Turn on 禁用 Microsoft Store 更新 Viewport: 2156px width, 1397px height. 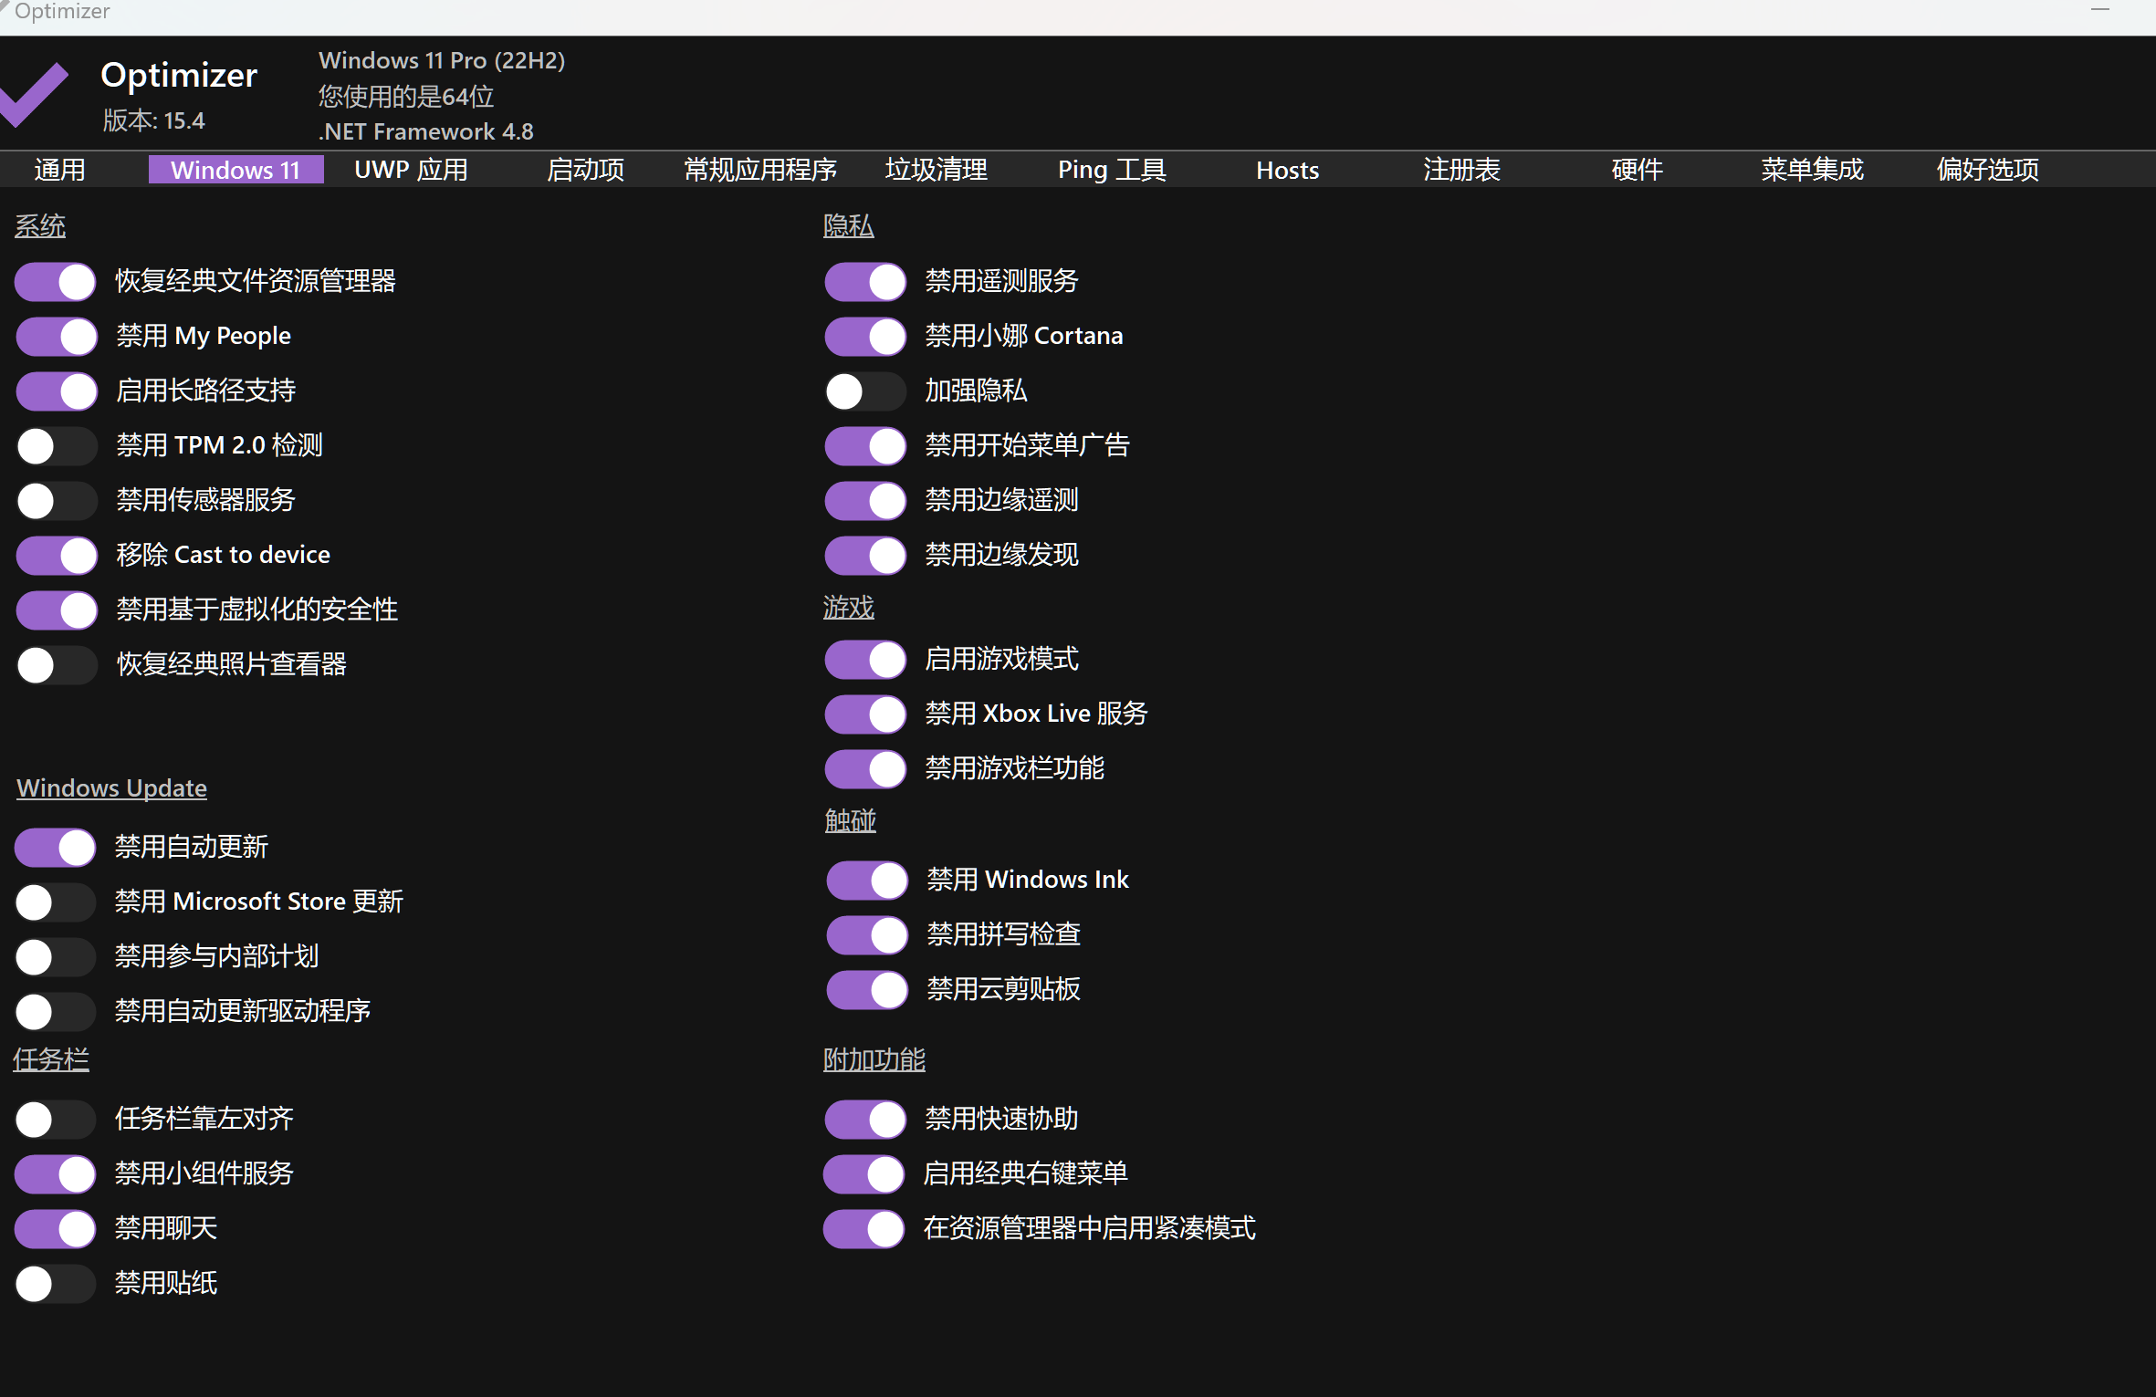point(55,902)
